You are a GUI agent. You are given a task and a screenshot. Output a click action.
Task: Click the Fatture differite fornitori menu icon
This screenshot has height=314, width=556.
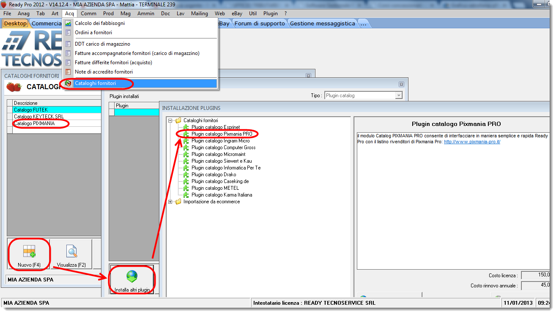pos(68,63)
